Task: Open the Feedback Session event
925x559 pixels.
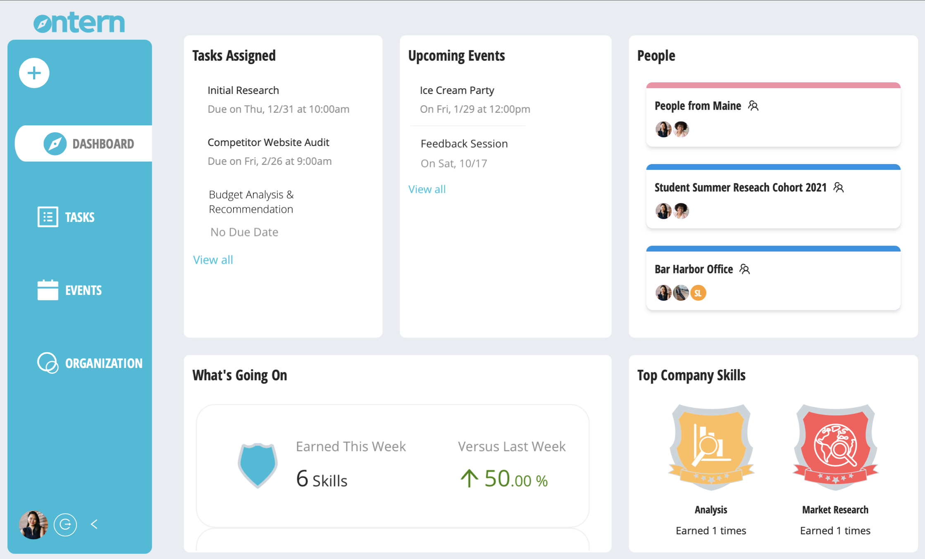Action: pyautogui.click(x=464, y=143)
